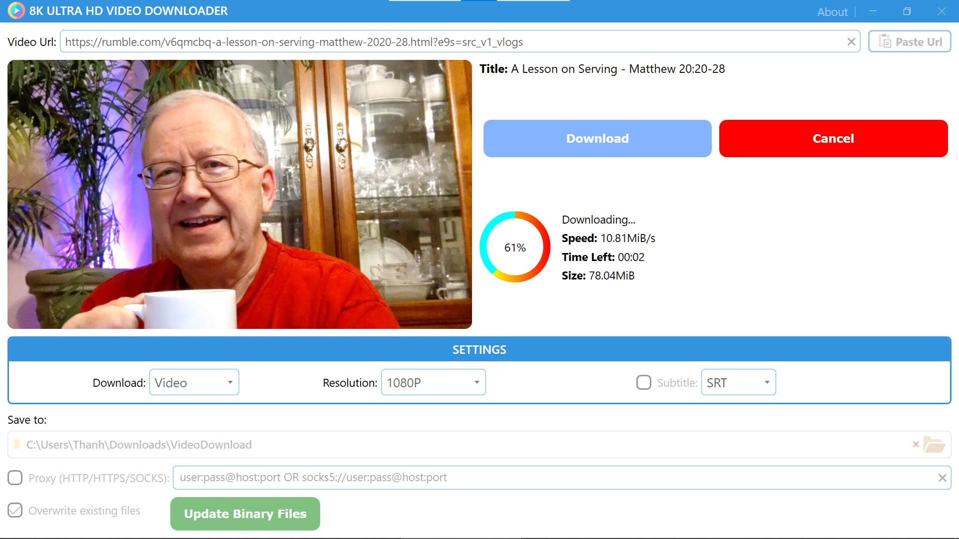
Task: Click Update Binary Files button
Action: [x=245, y=514]
